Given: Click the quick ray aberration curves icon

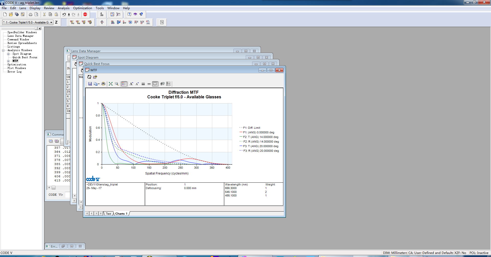Looking at the screenshot, I should (136, 22).
